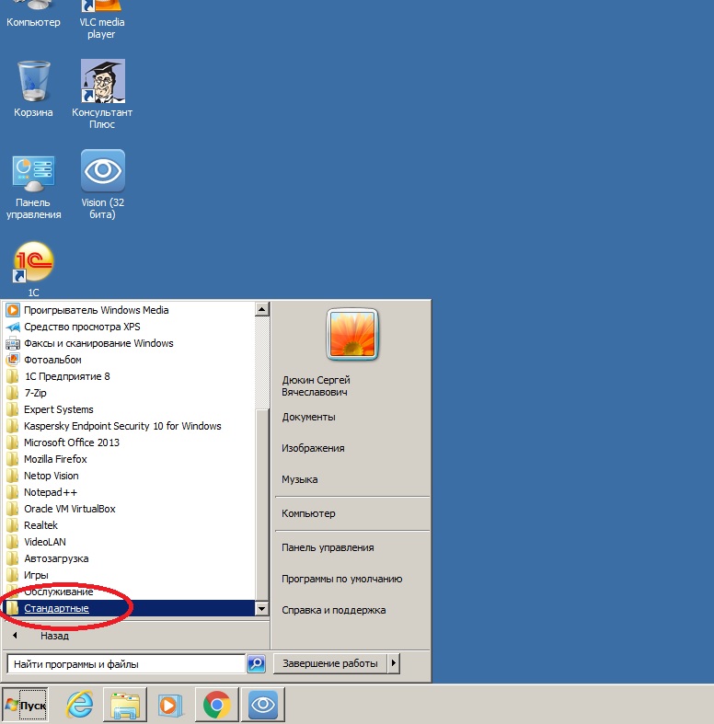Open Vision app from the taskbar

tap(263, 705)
